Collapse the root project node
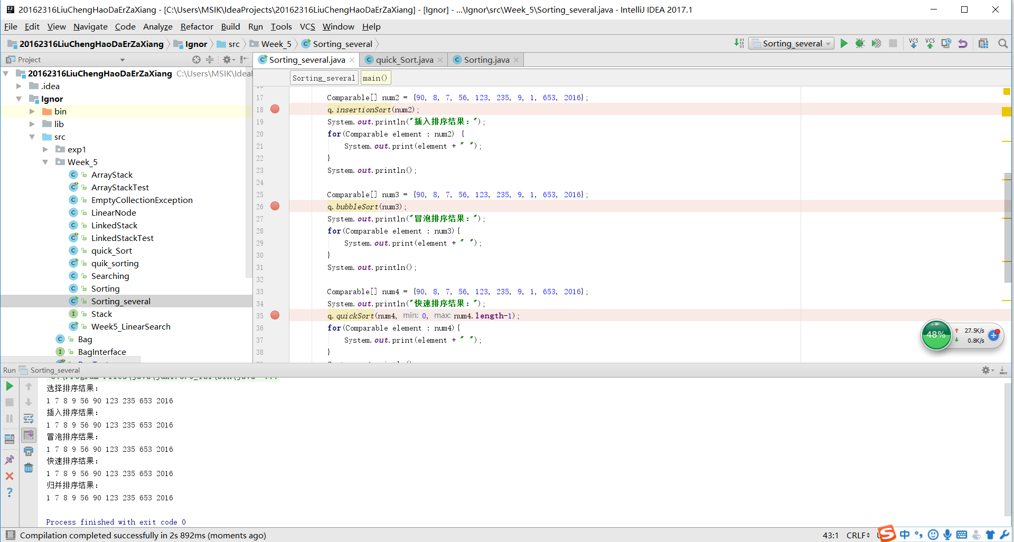 6,73
